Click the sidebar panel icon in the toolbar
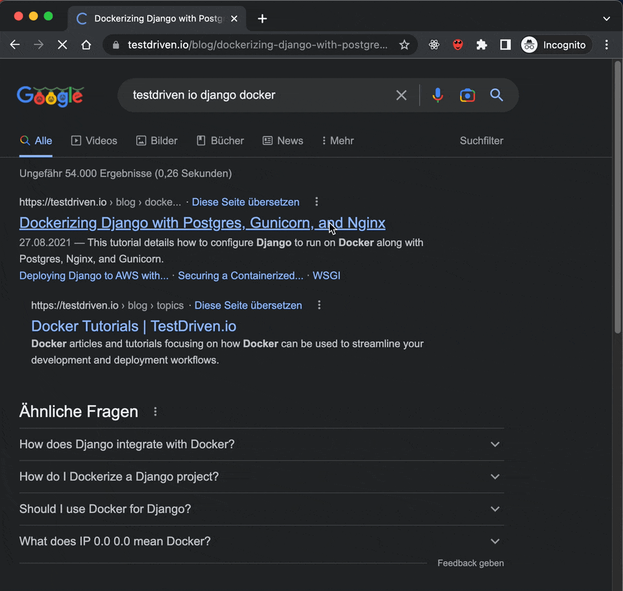Image resolution: width=623 pixels, height=591 pixels. click(505, 44)
